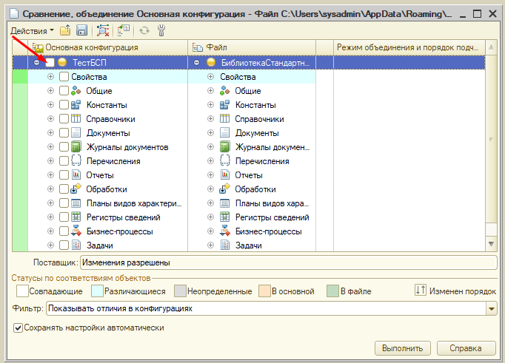Expand Справочники in main configuration column
Viewport: 505px width, 363px height.
pos(50,118)
